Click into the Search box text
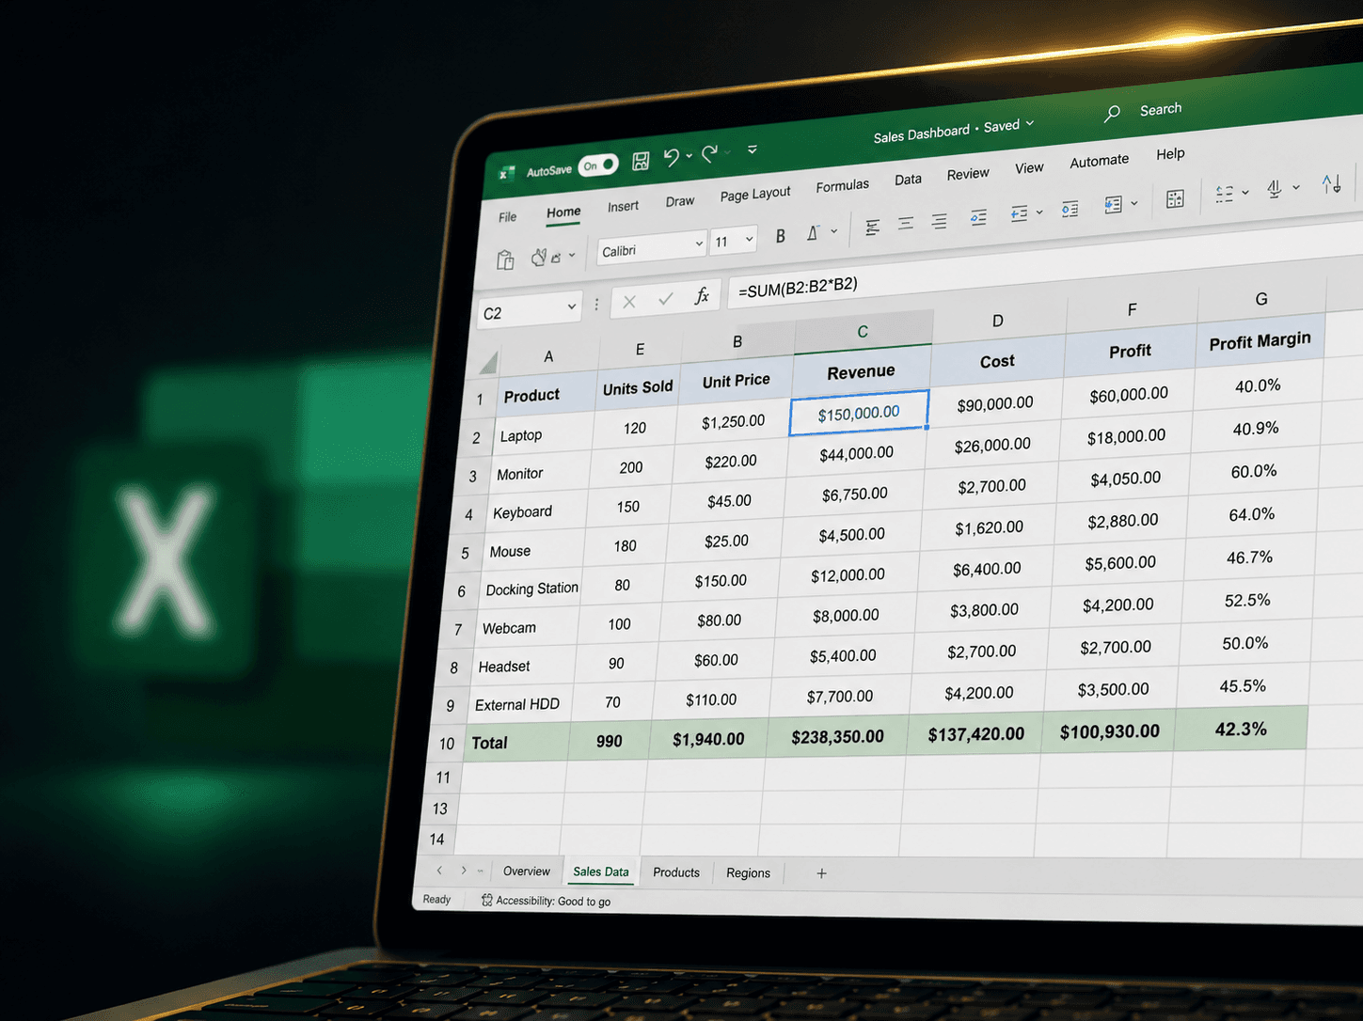The width and height of the screenshot is (1363, 1021). pos(1161,110)
